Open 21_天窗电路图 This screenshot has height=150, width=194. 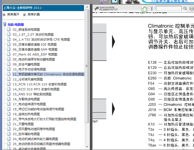click(x=23, y=124)
